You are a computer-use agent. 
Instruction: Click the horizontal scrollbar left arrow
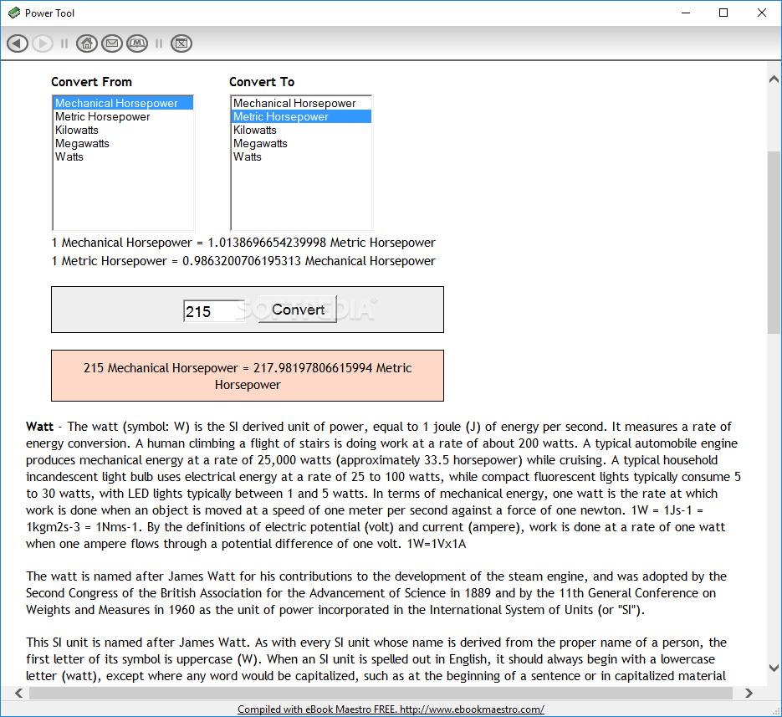[x=19, y=693]
